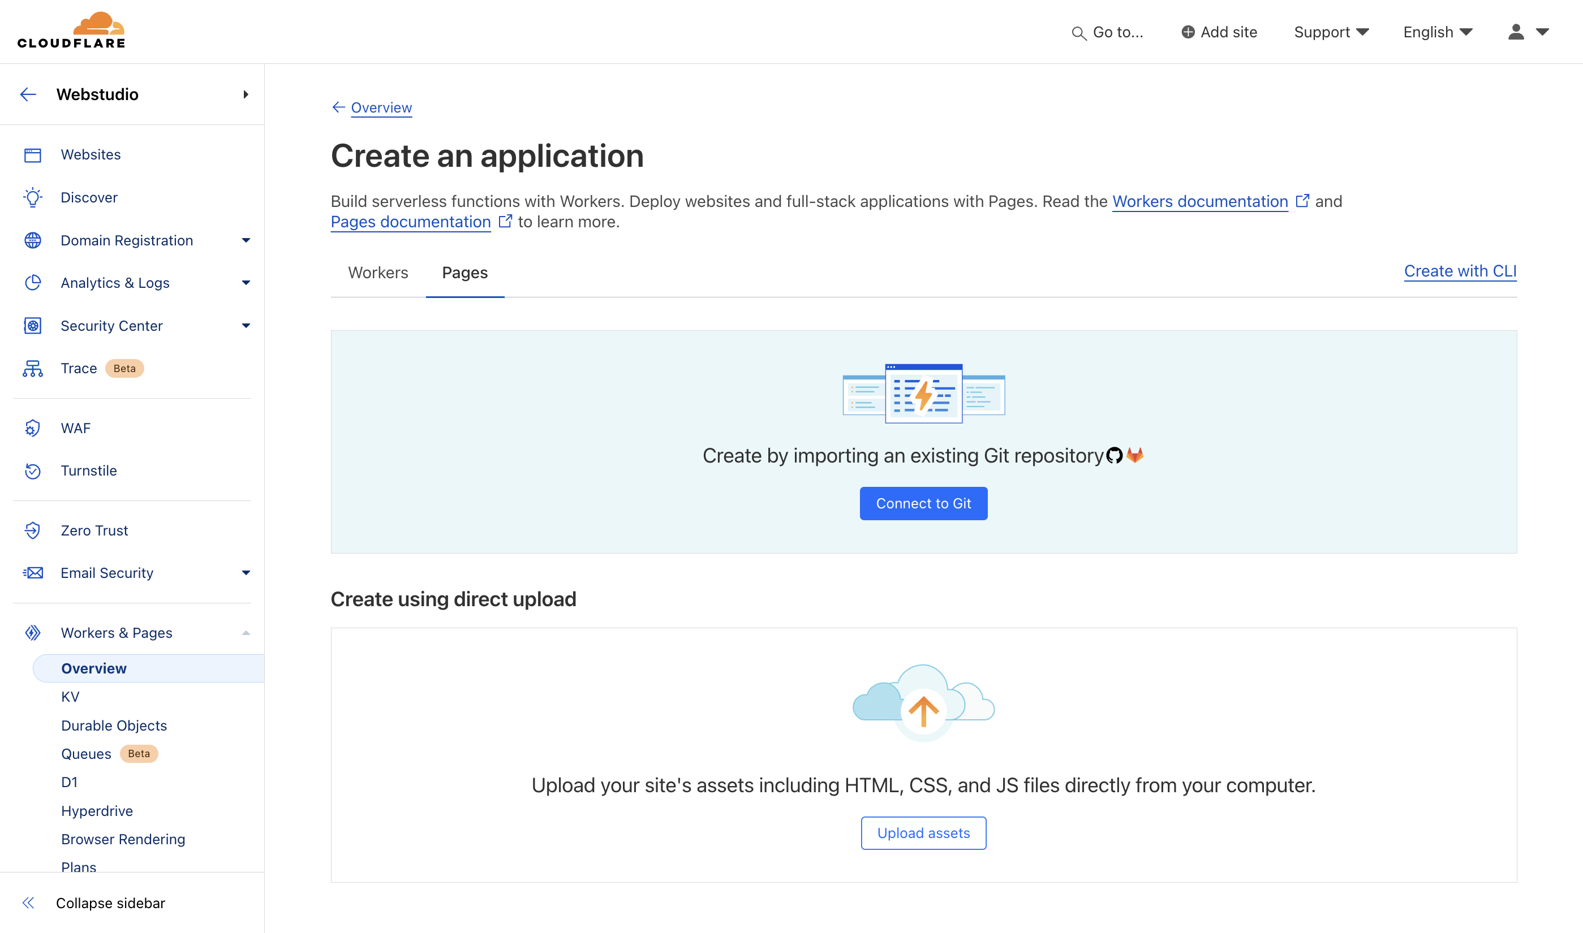Select the Pages tab
Screen dimensions: 1583x933
coord(465,273)
